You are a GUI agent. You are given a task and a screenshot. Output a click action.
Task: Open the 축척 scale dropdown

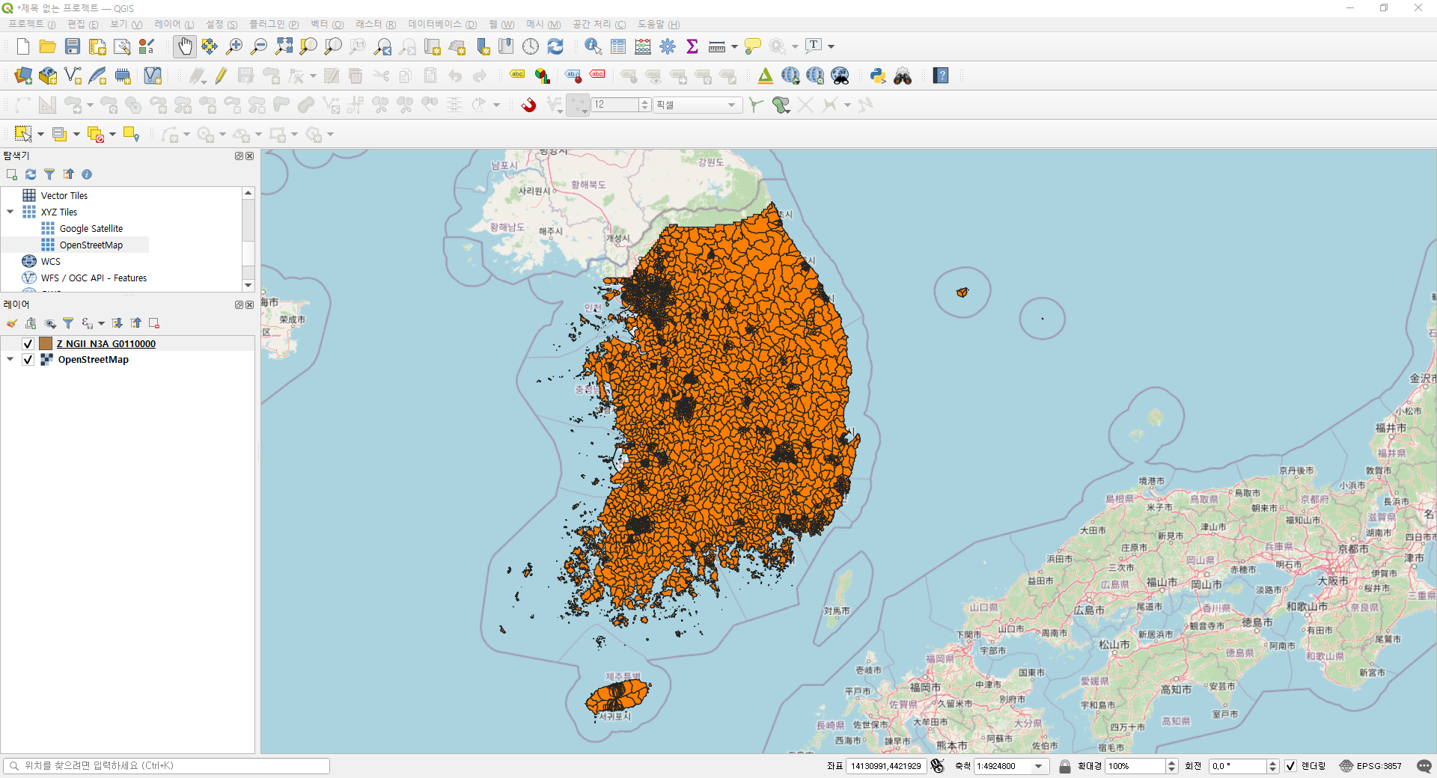point(1039,766)
